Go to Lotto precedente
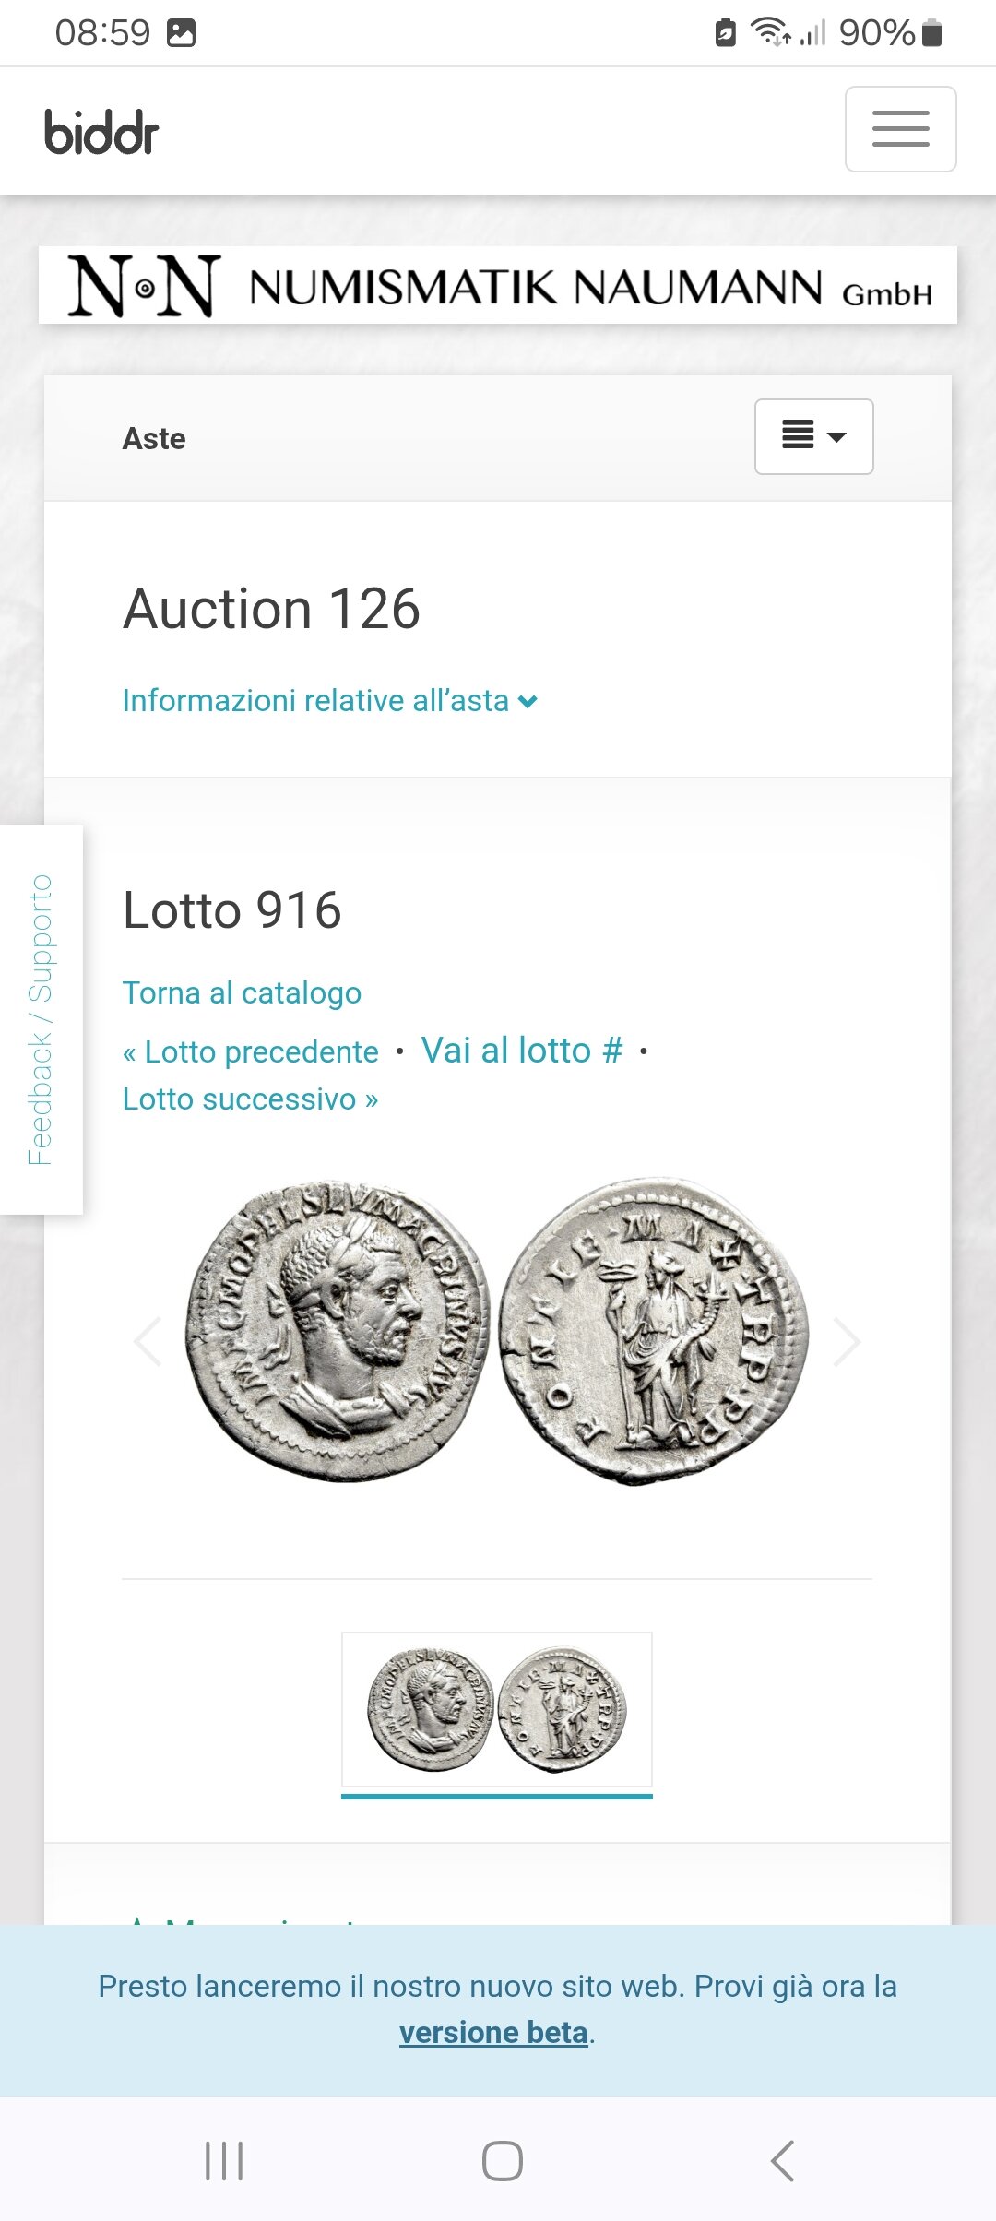The image size is (996, 2221). [x=251, y=1052]
